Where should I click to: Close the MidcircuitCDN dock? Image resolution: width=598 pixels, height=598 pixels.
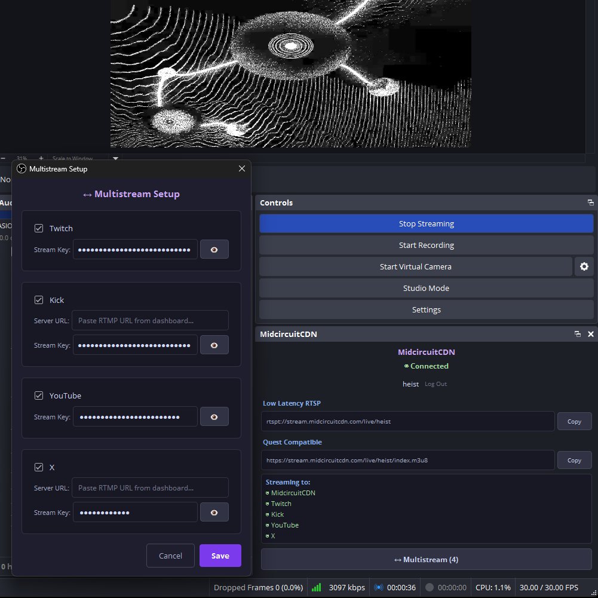point(591,334)
